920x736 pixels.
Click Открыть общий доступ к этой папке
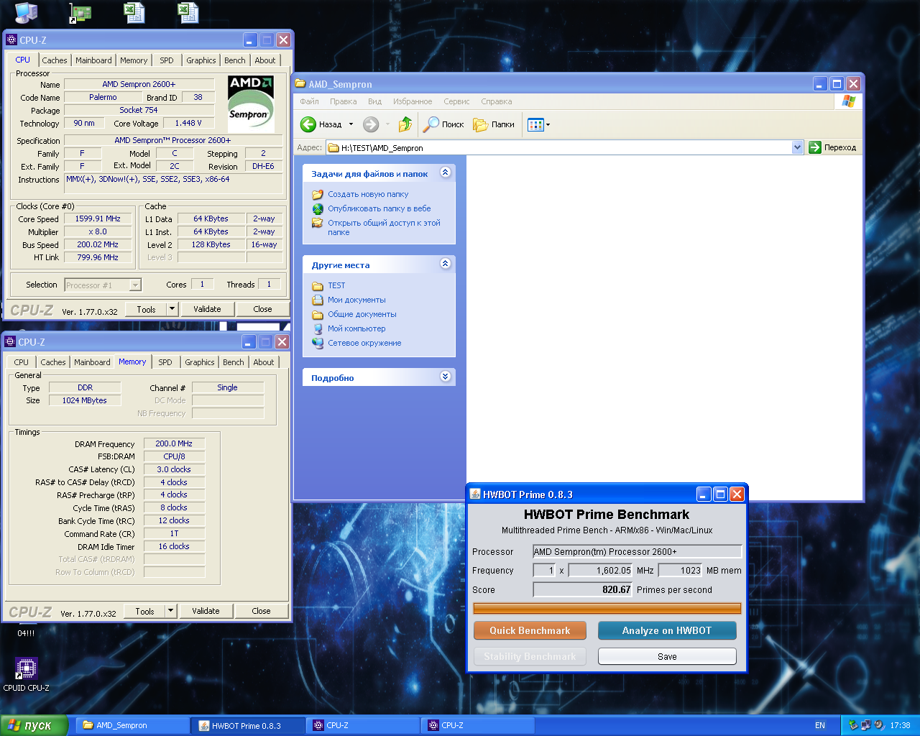(x=384, y=227)
